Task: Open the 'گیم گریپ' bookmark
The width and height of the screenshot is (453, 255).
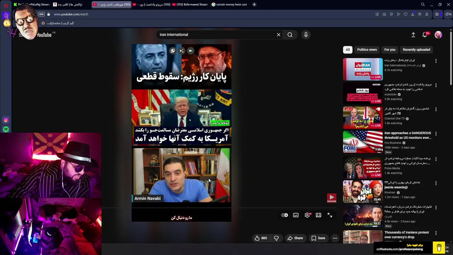Action: point(58,23)
